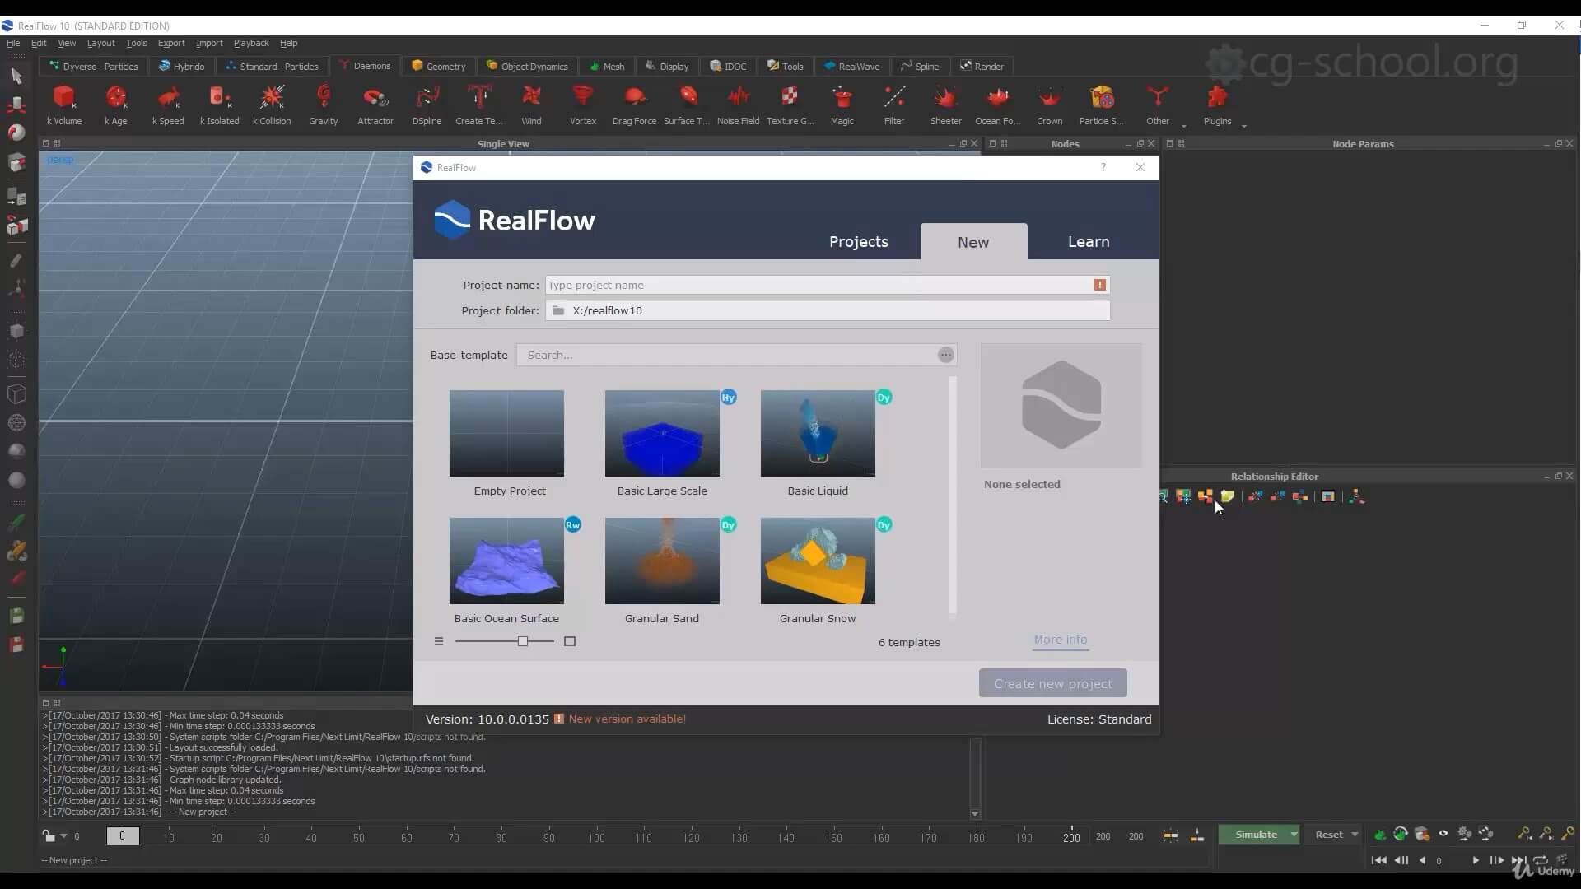Add a Filter daemon
Viewport: 1581px width, 889px height.
[x=894, y=105]
